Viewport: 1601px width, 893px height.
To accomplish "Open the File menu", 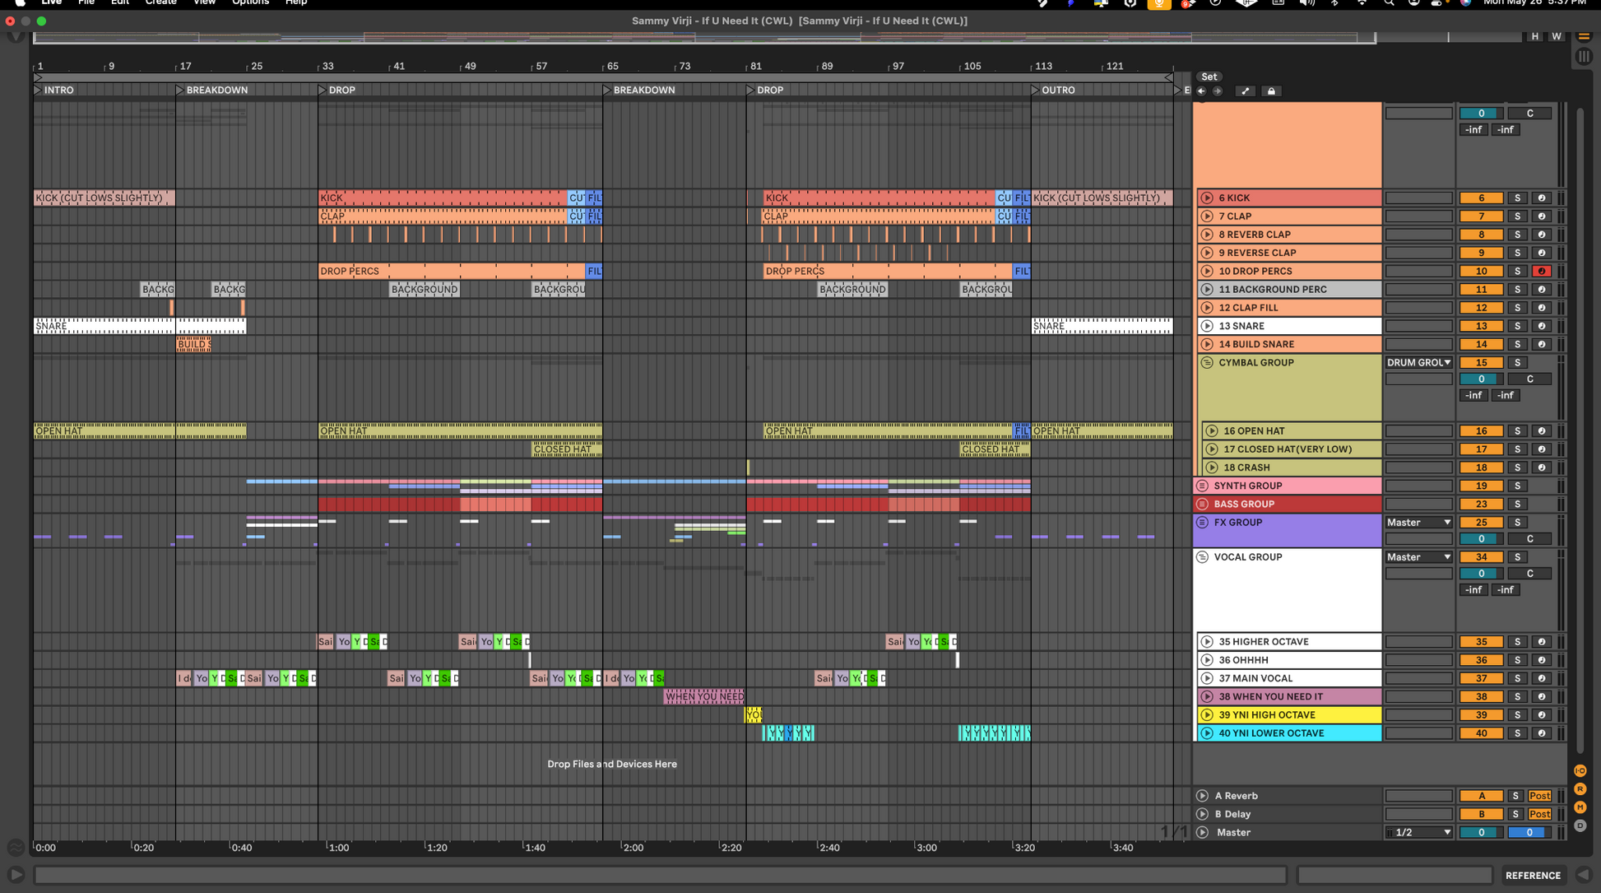I will (x=86, y=3).
